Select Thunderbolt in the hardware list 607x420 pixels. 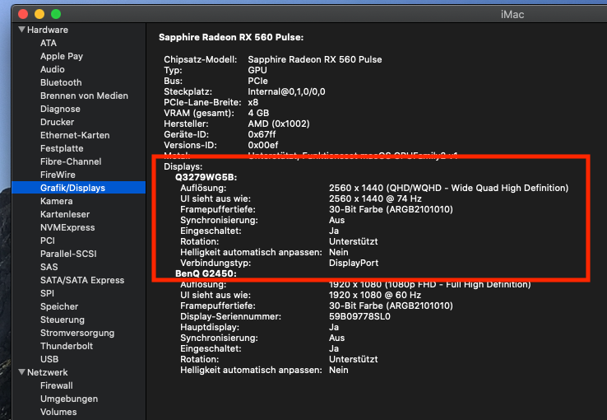coord(67,346)
